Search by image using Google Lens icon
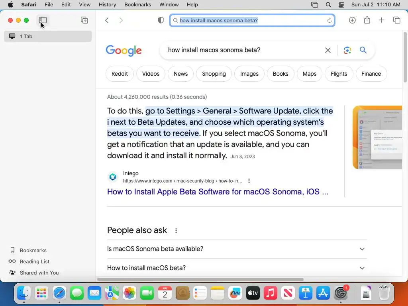 pyautogui.click(x=347, y=50)
